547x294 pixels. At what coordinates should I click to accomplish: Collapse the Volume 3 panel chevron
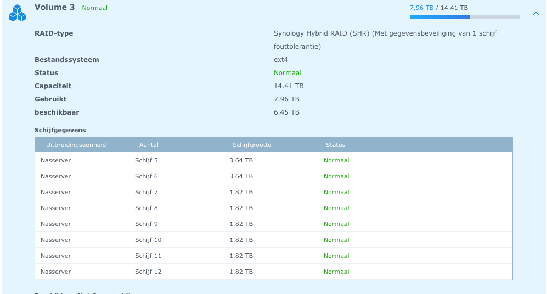(x=536, y=14)
